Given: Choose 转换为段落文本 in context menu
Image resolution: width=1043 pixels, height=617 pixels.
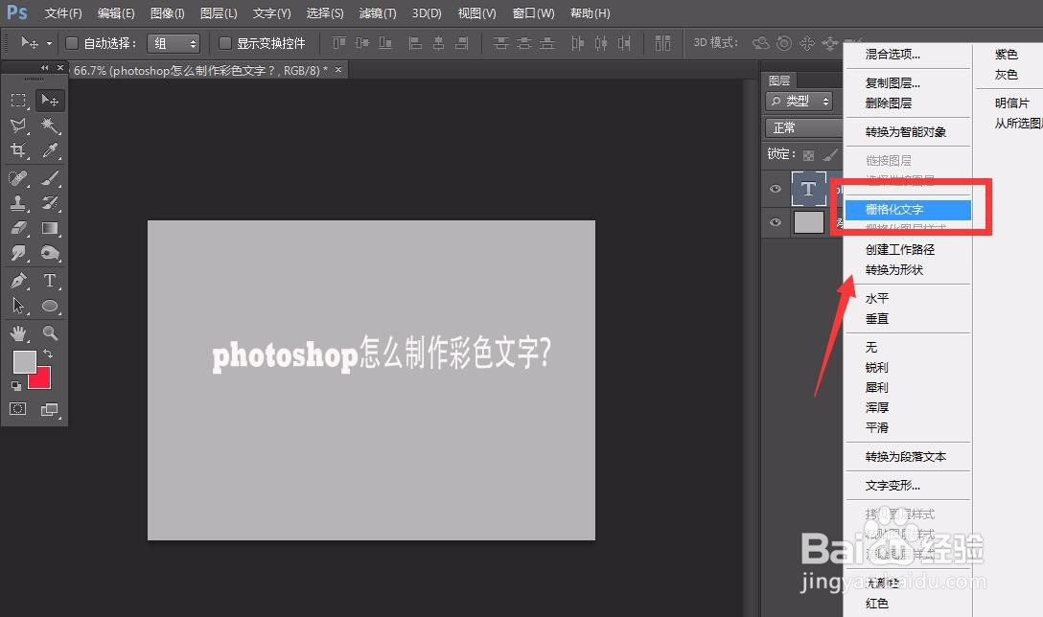Looking at the screenshot, I should [907, 457].
